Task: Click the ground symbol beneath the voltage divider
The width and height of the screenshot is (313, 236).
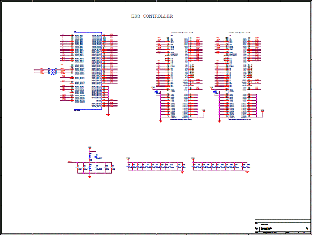Action: [x=89, y=176]
